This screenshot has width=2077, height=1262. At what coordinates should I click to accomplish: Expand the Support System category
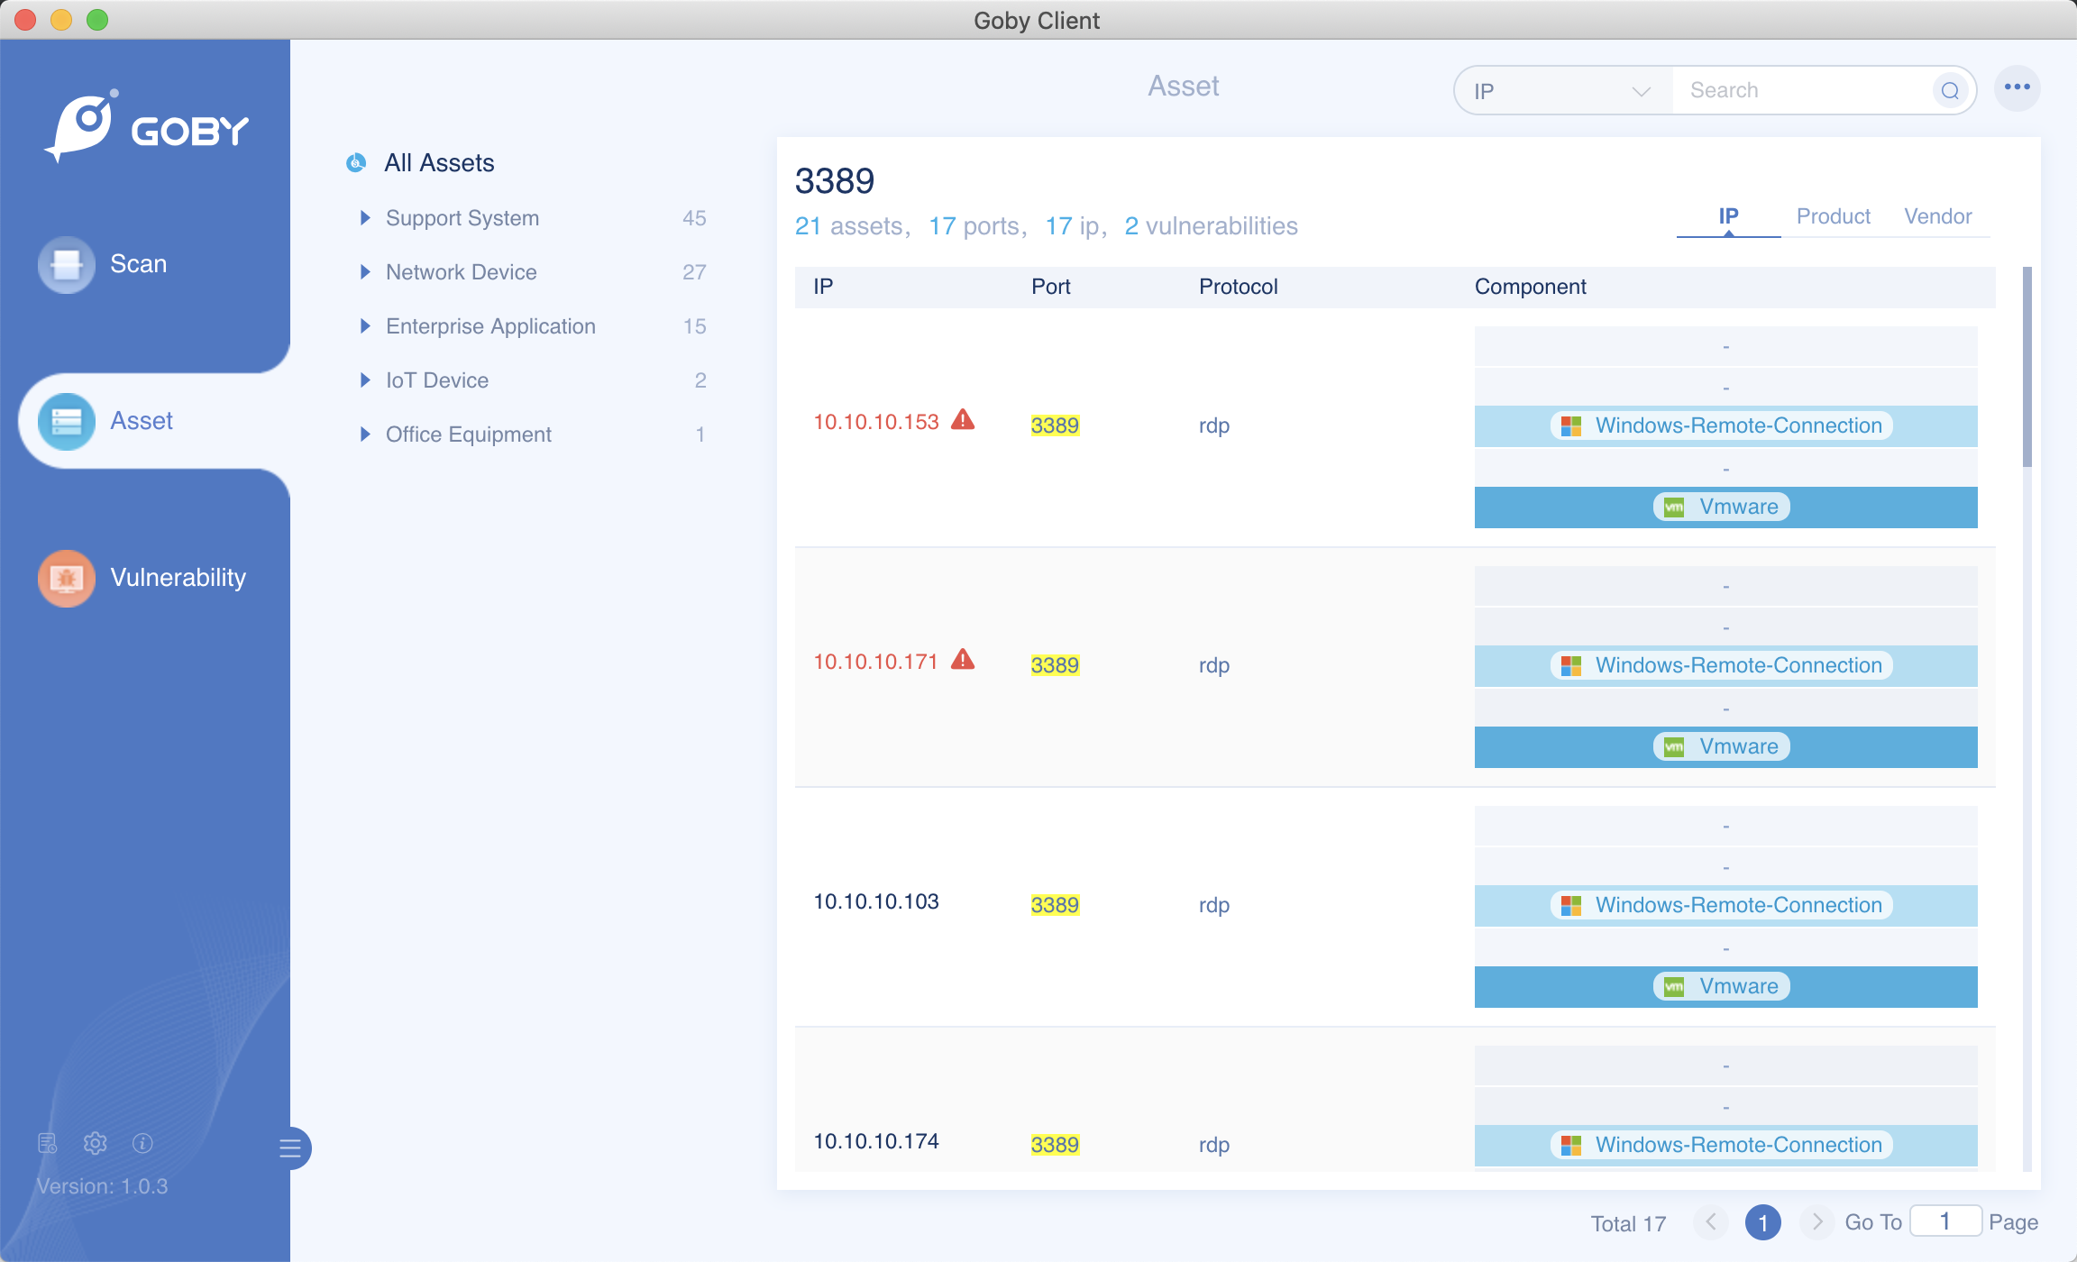tap(365, 218)
